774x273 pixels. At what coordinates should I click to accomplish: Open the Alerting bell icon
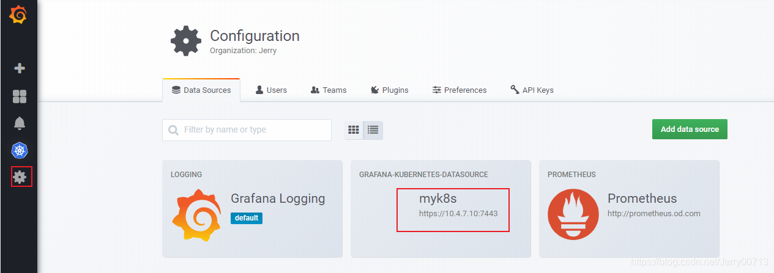click(x=20, y=123)
